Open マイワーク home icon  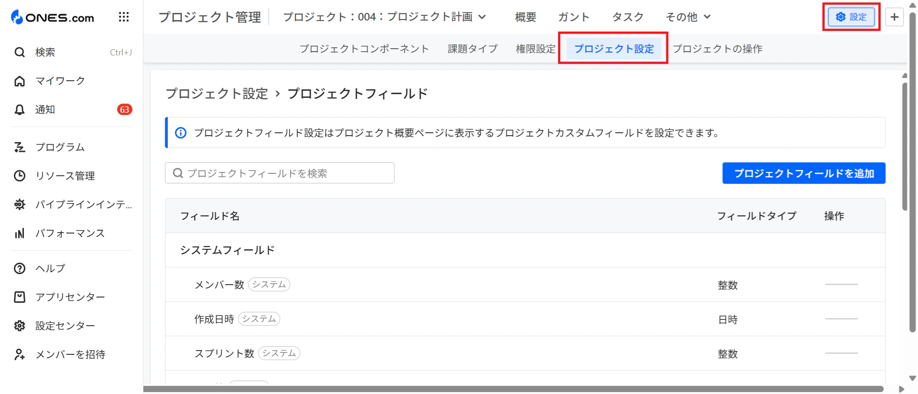click(x=20, y=81)
